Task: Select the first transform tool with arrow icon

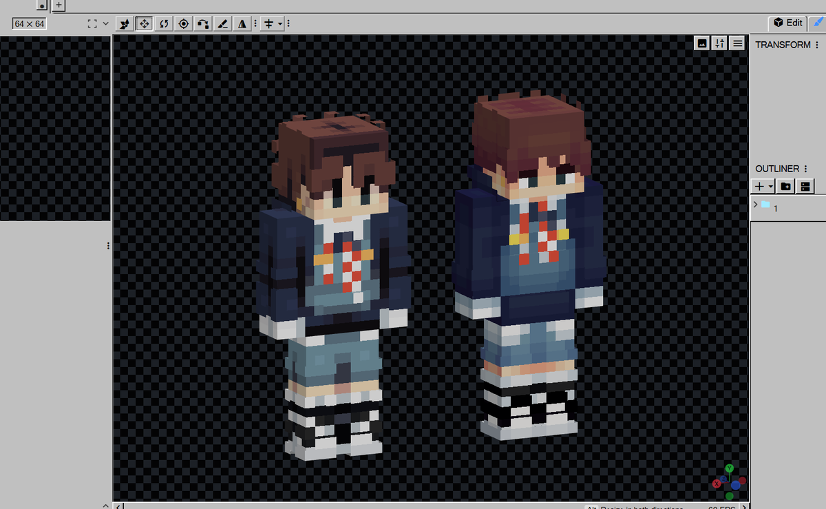Action: pyautogui.click(x=125, y=23)
